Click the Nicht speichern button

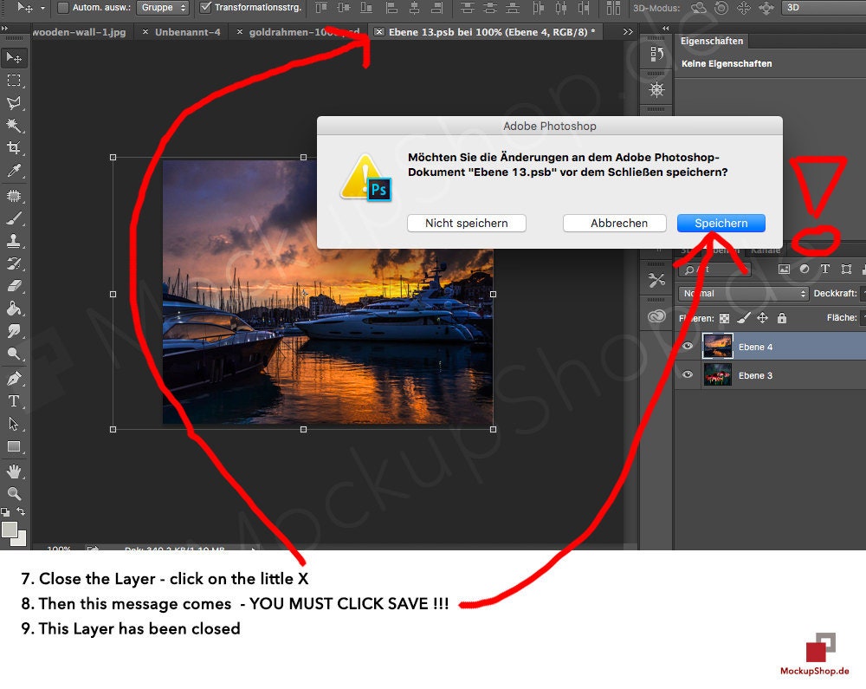466,224
